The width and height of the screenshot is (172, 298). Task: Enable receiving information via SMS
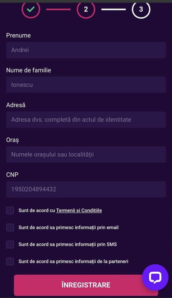tap(10, 244)
